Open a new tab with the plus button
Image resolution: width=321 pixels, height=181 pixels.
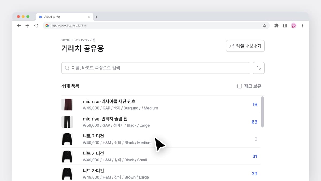tap(97, 17)
